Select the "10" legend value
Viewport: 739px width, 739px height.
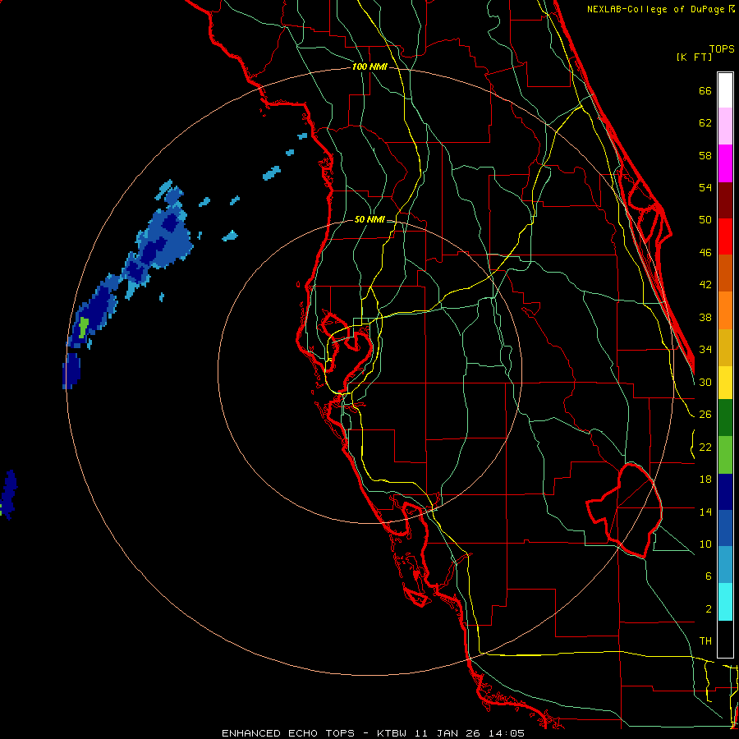(x=705, y=544)
